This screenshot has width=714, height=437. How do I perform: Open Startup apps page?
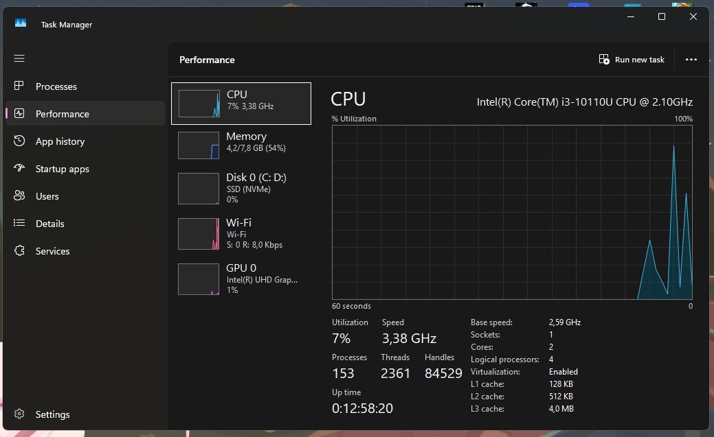(85, 169)
